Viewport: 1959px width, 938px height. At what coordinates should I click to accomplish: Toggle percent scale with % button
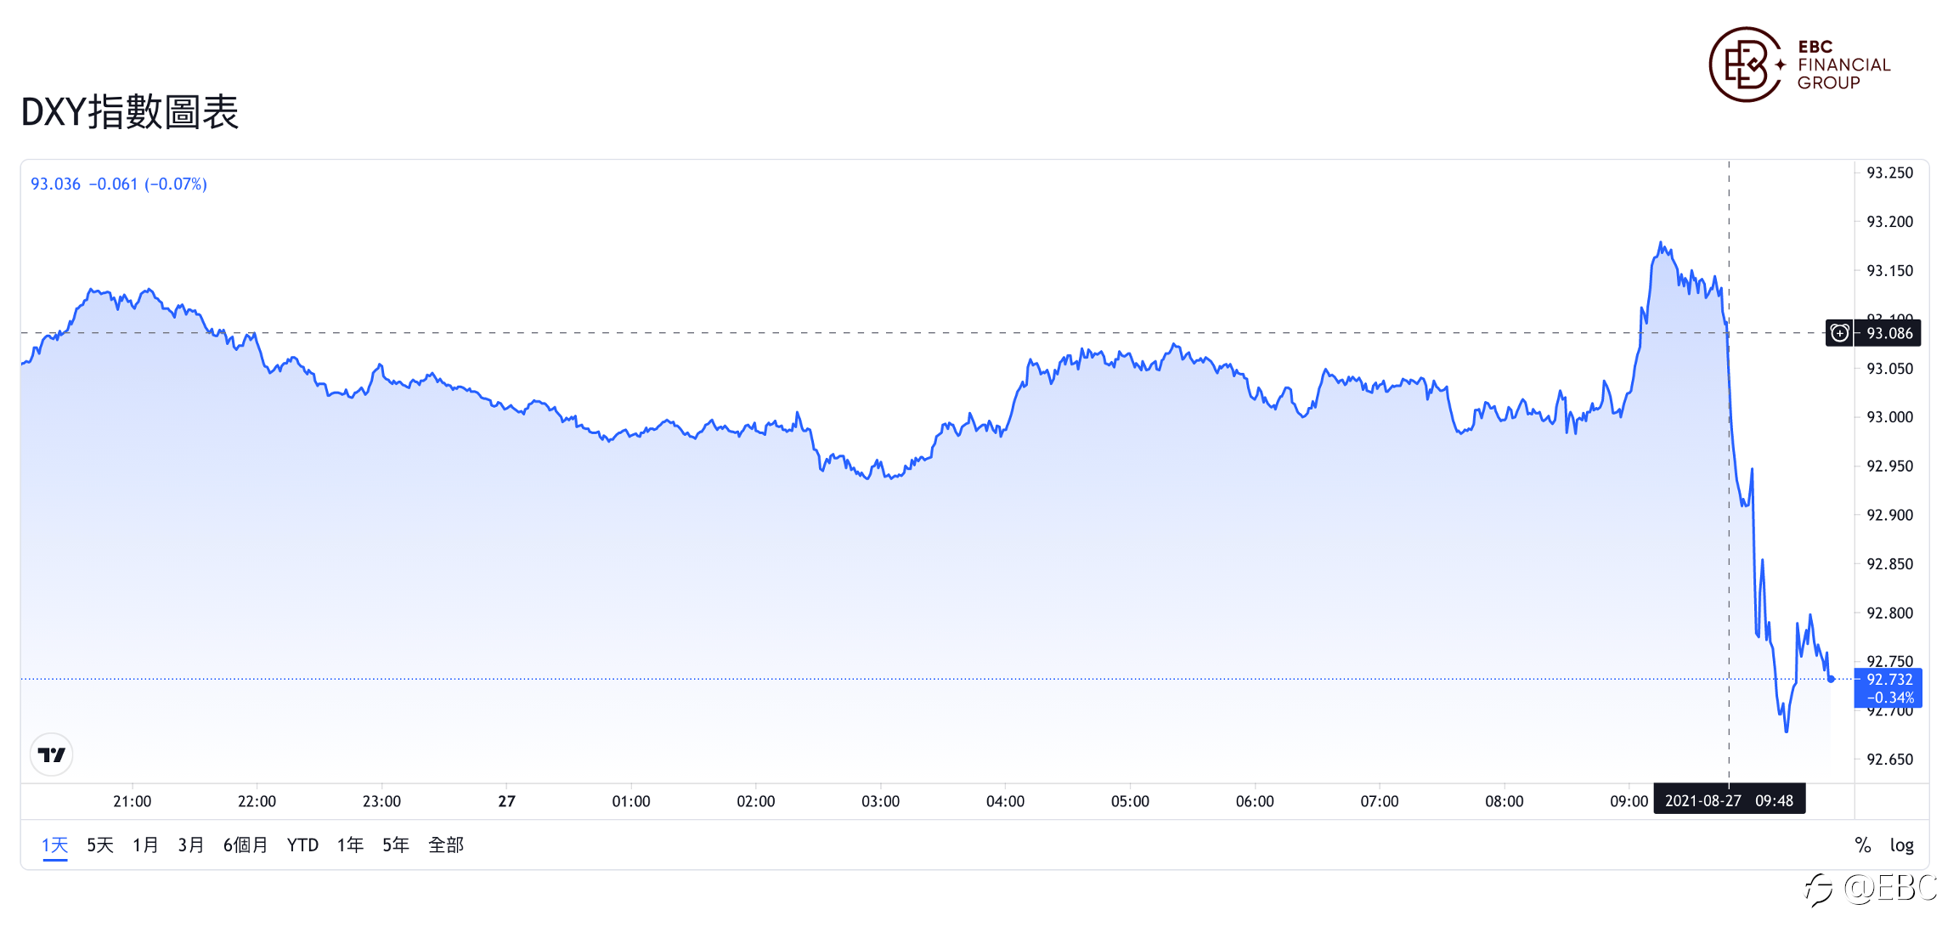pos(1862,845)
